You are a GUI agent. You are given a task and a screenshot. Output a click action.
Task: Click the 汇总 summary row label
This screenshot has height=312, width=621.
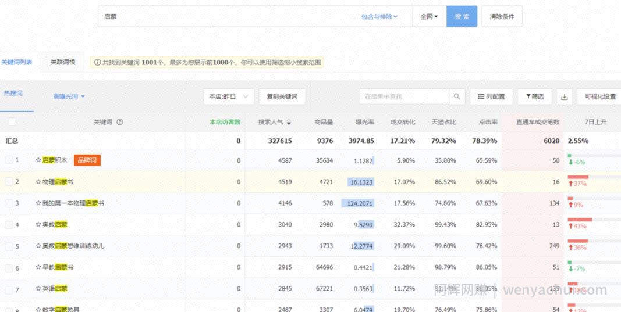(12, 141)
